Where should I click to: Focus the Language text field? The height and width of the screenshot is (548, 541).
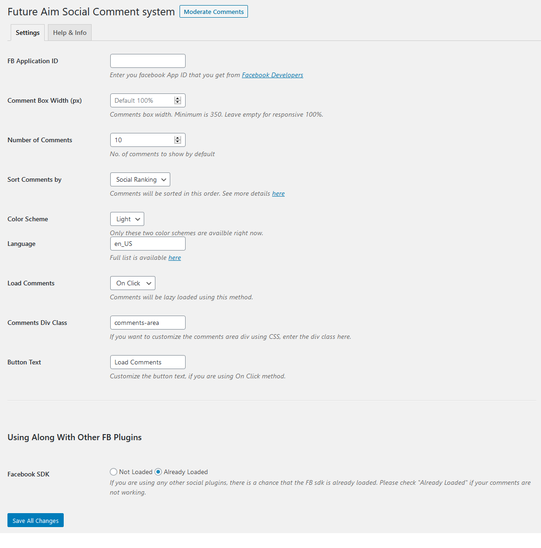point(147,244)
